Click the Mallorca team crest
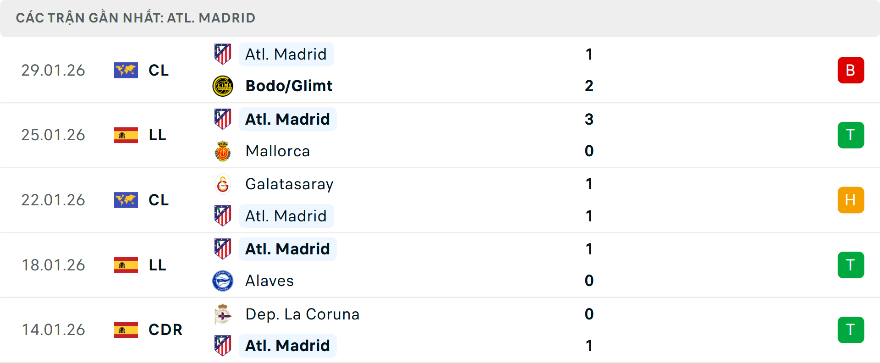 coord(223,151)
